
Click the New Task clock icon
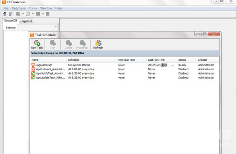tap(37, 43)
